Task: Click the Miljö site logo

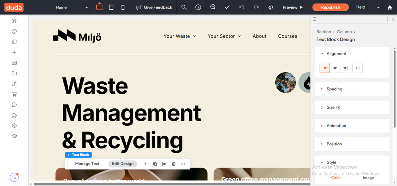Action: (77, 36)
